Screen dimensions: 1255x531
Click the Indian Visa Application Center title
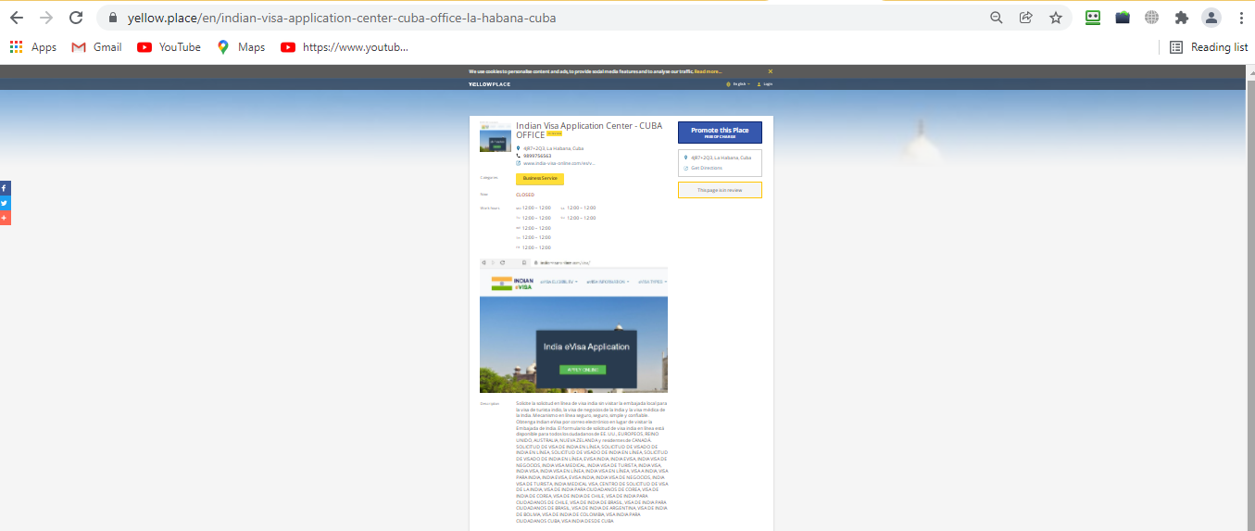(x=588, y=130)
